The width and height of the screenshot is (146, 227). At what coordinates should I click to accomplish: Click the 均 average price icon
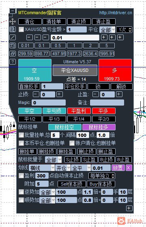[x=13, y=45]
